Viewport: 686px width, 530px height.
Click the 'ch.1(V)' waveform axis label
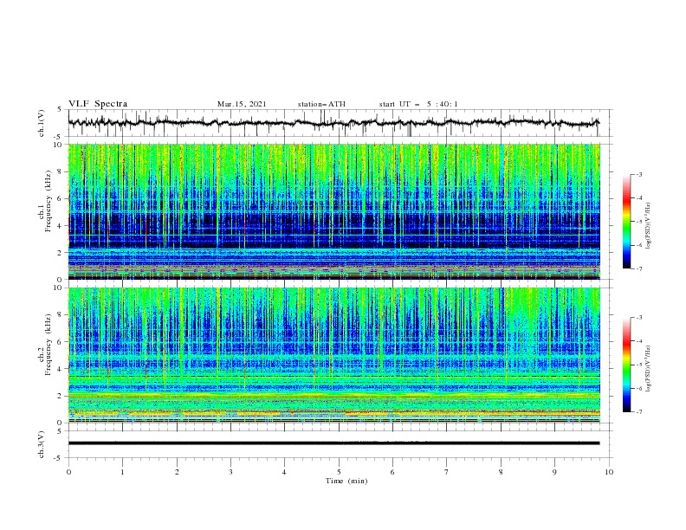pyautogui.click(x=42, y=123)
